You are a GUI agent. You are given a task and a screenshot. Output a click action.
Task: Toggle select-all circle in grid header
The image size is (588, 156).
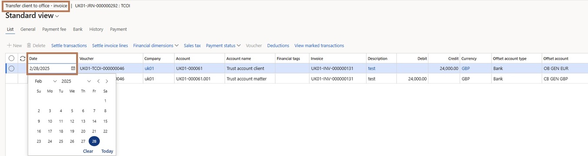11,58
